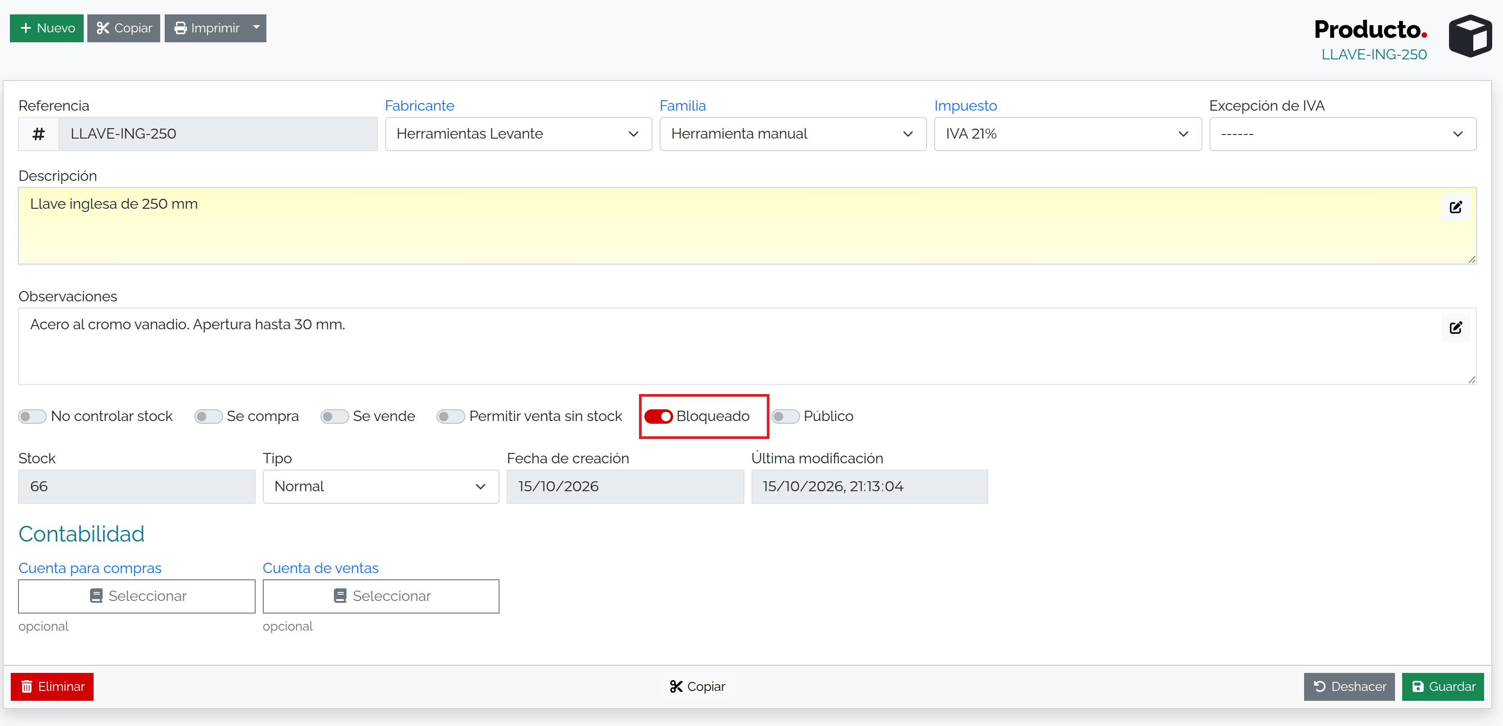
Task: Open the Impuesto IVA 21% dropdown
Action: 1068,134
